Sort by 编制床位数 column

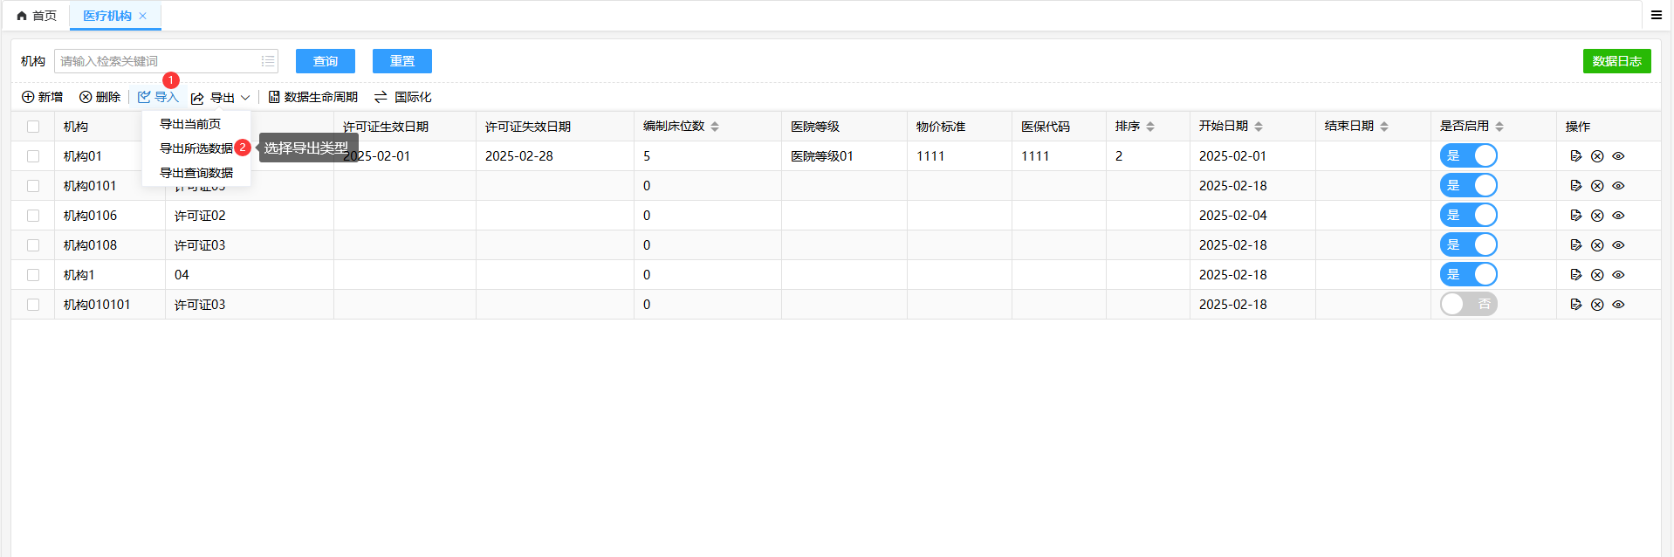coord(715,127)
